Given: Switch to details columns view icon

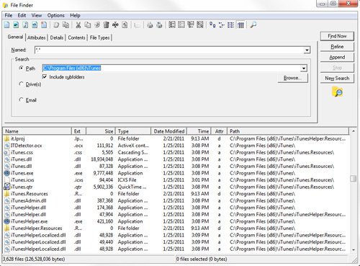Looking at the screenshot, I should [240, 25].
